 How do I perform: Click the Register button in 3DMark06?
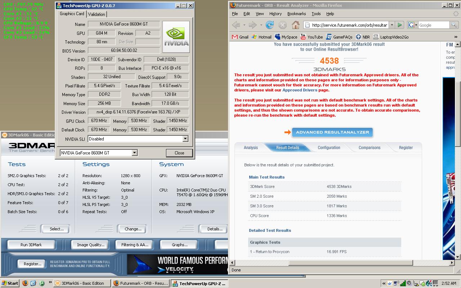pos(32,264)
